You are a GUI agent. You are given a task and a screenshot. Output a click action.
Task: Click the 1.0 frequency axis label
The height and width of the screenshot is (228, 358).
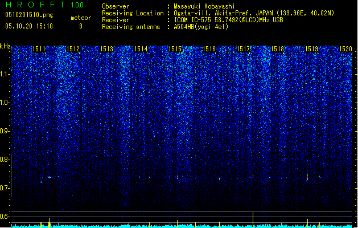(x=5, y=103)
